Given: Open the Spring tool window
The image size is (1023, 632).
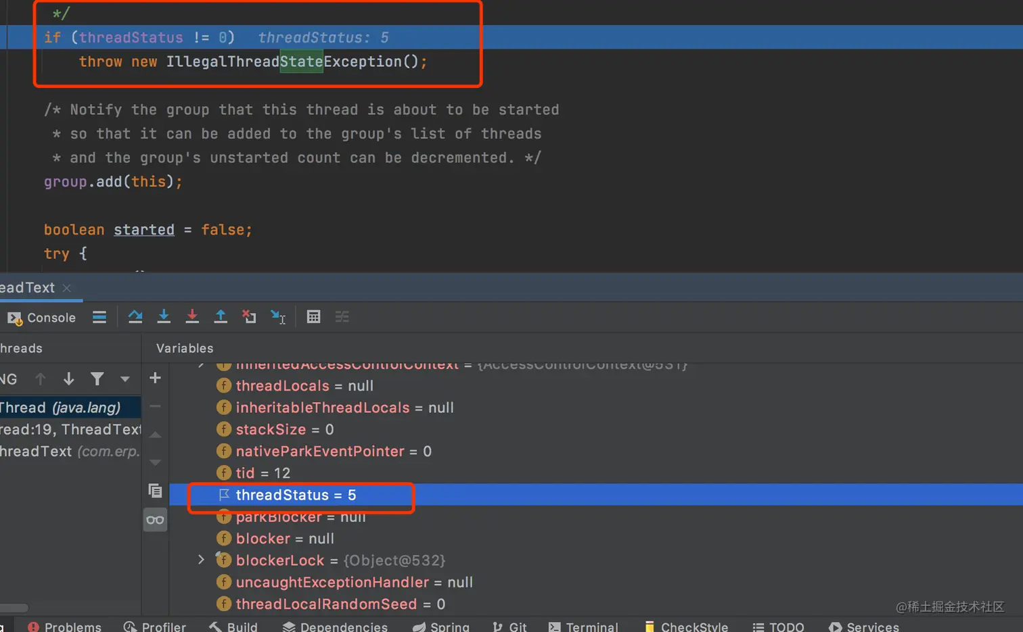Looking at the screenshot, I should [441, 627].
